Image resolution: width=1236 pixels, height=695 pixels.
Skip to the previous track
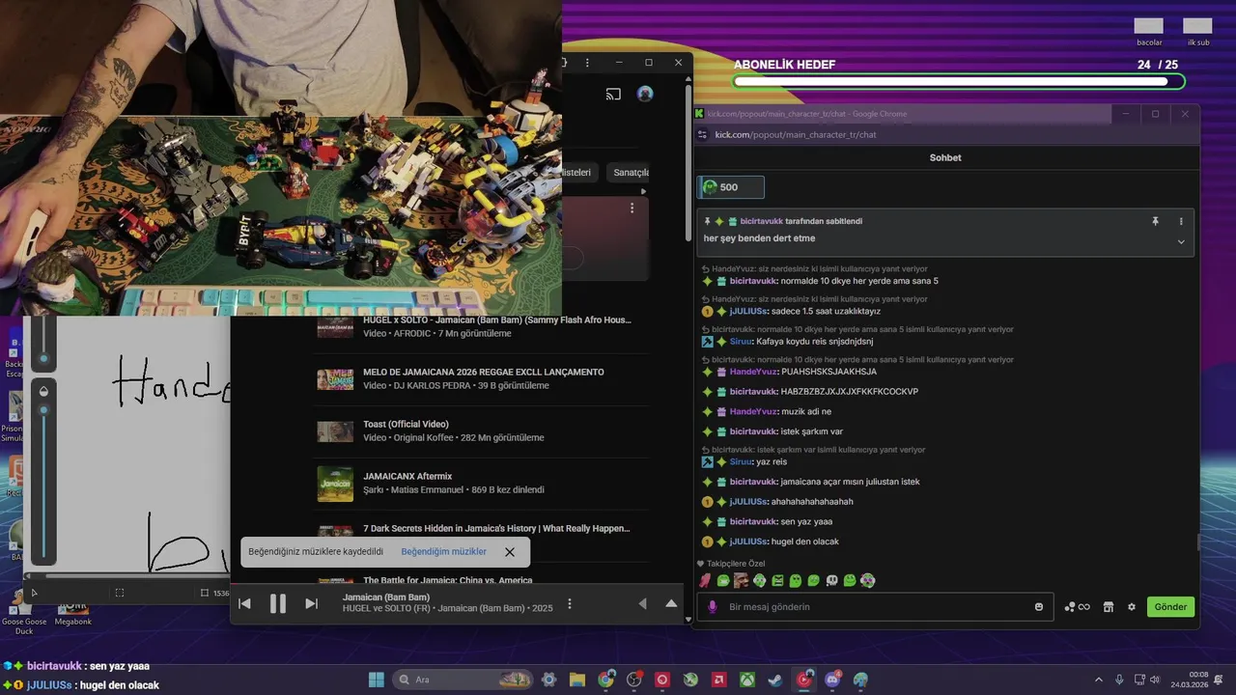tap(244, 604)
